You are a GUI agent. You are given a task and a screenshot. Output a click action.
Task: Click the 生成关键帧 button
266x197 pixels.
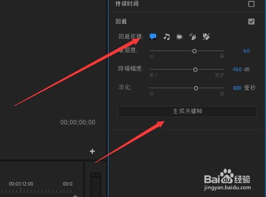187,111
